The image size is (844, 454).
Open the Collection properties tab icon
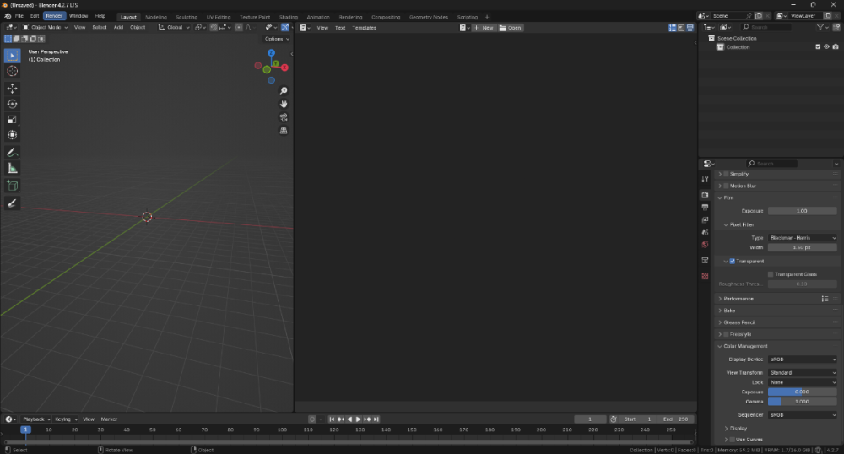coord(705,260)
